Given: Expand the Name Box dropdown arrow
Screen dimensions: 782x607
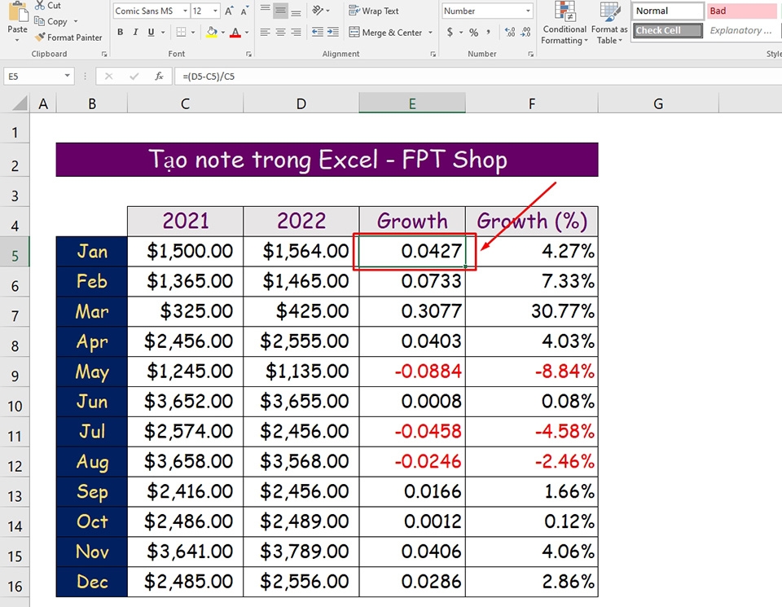Looking at the screenshot, I should pos(67,76).
